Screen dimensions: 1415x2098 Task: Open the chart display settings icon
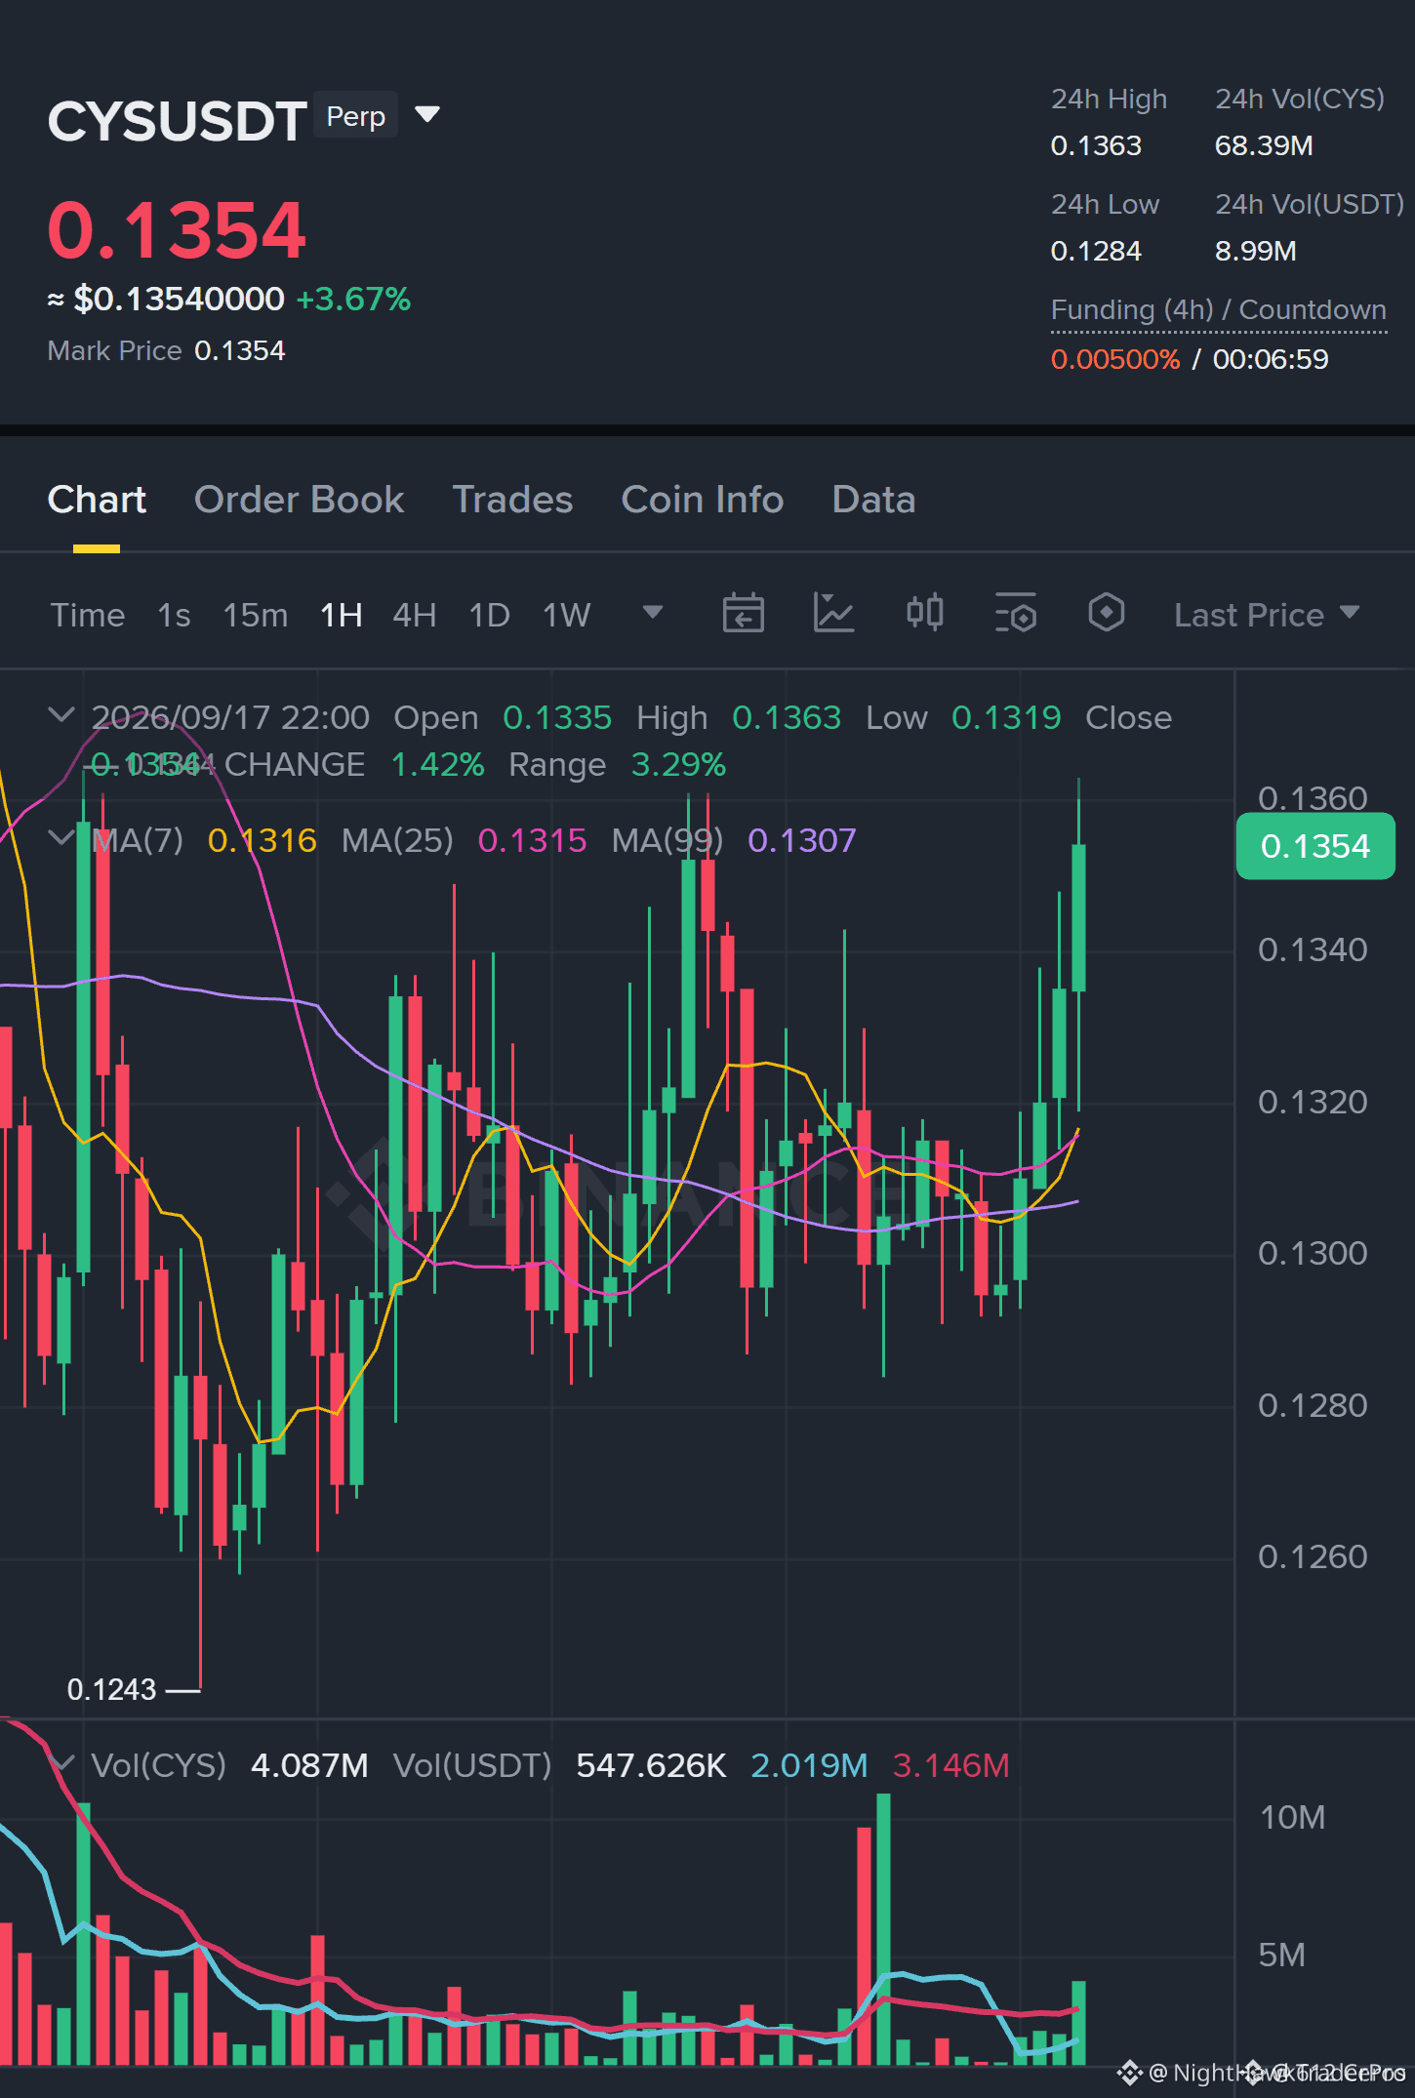pos(1016,614)
